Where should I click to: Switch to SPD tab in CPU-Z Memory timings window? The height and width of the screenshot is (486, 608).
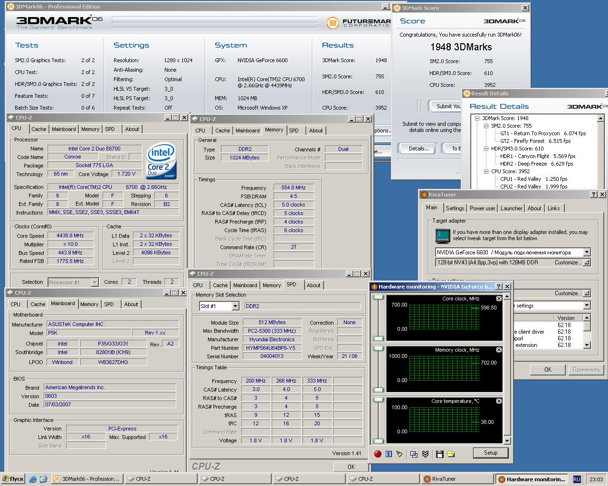(294, 131)
